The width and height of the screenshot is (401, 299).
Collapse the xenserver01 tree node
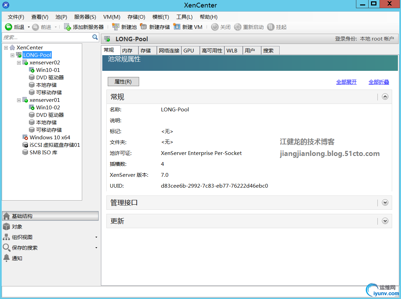coord(19,100)
